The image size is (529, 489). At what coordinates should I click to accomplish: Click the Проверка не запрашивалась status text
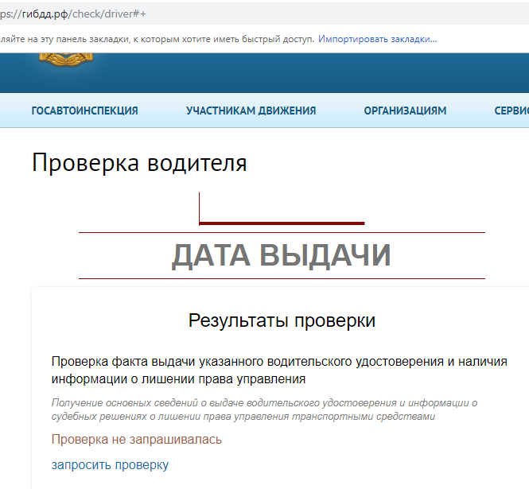[x=136, y=439]
